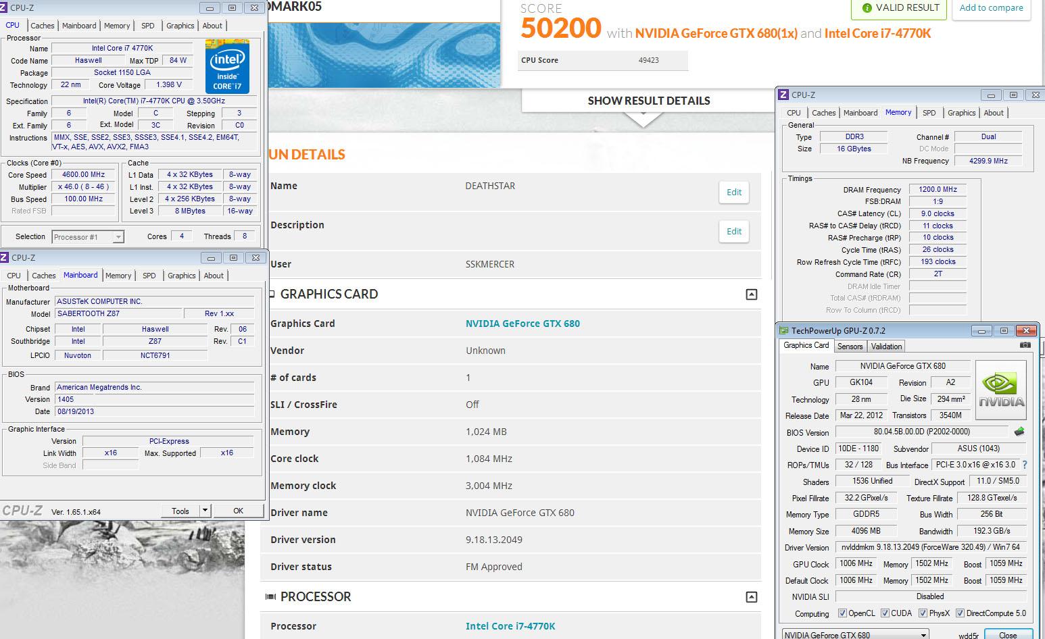The image size is (1045, 639).
Task: Collapse the PROCESSOR section arrow icon
Action: point(751,597)
